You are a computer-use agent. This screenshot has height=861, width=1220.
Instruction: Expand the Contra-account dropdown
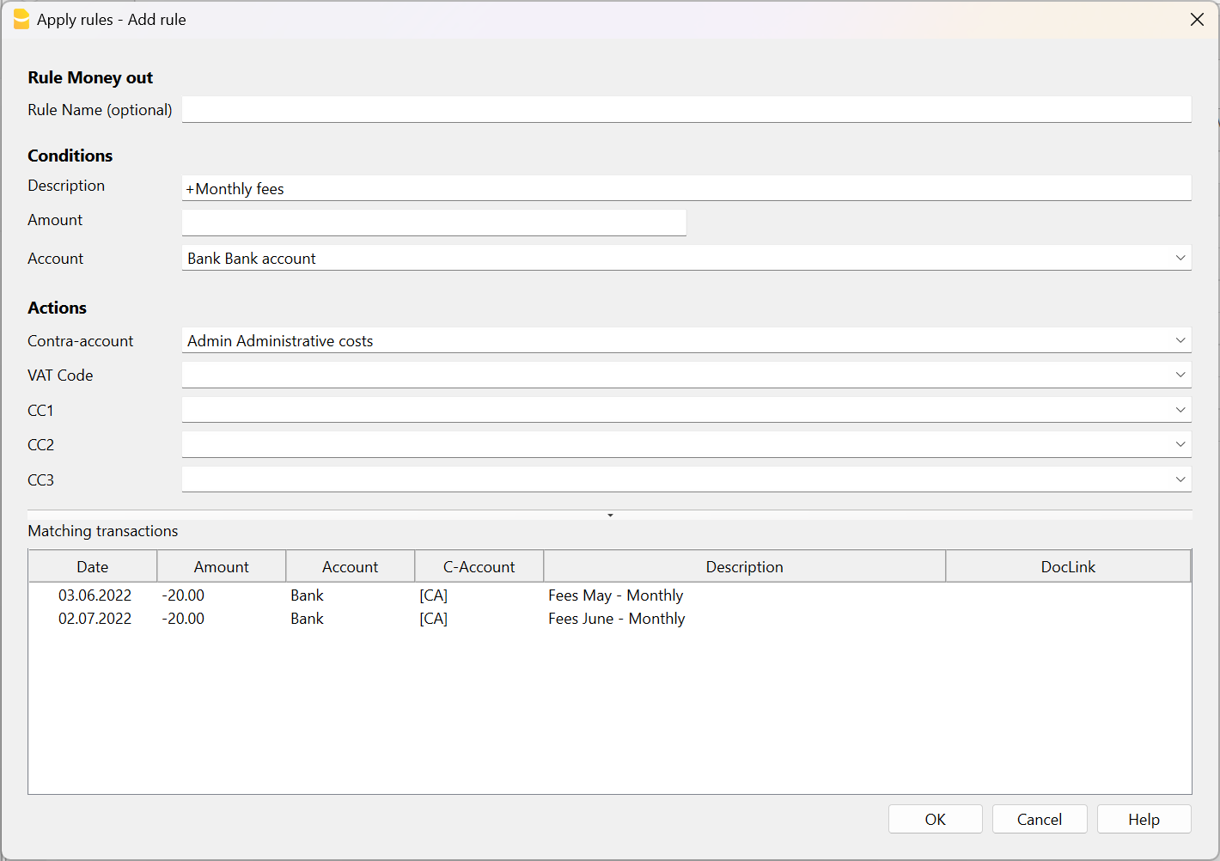[1180, 341]
